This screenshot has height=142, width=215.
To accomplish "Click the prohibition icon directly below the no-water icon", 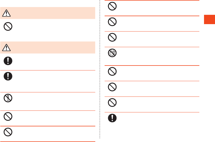I will (x=112, y=71).
